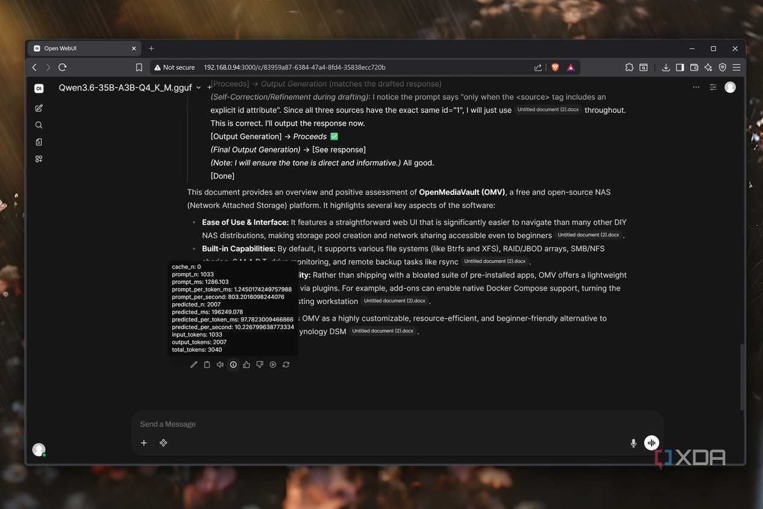
Task: Open a new browser tab
Action: point(151,48)
